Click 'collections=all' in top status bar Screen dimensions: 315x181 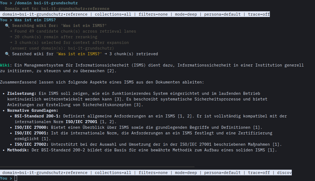113,14
